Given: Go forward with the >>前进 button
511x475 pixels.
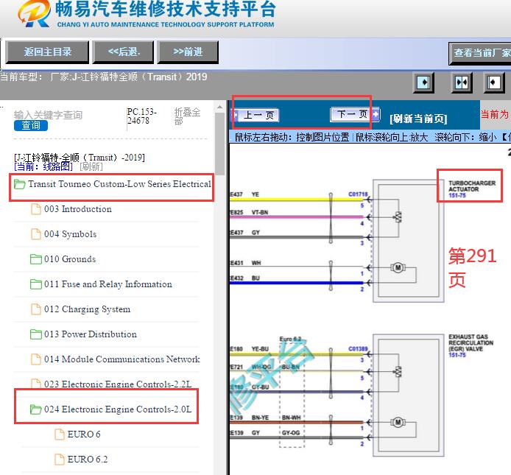Looking at the screenshot, I should point(188,52).
